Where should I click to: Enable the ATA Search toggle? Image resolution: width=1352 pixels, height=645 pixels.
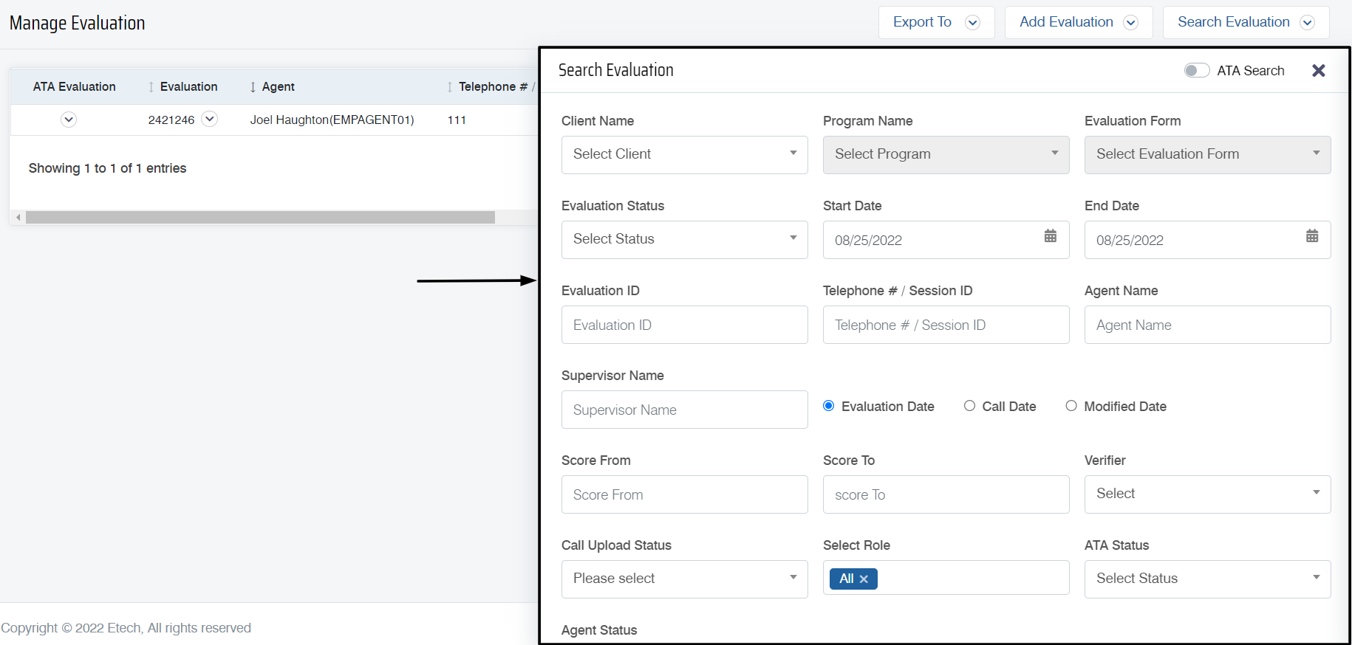pos(1196,71)
